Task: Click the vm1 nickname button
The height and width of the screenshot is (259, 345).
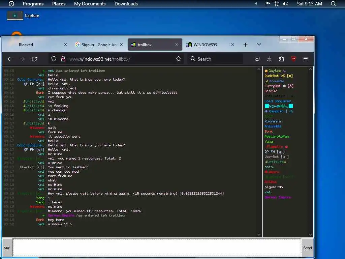Action: point(7,248)
